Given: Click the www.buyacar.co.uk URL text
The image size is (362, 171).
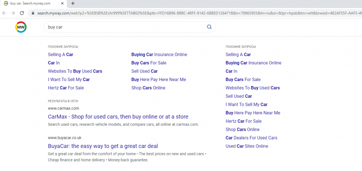Looking at the screenshot, I should [65, 138].
